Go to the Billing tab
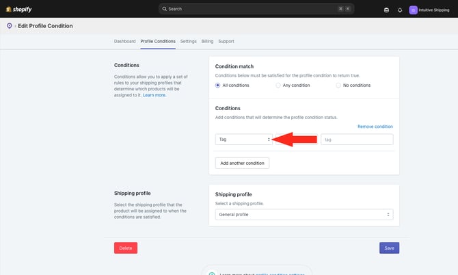The width and height of the screenshot is (458, 275). click(207, 41)
